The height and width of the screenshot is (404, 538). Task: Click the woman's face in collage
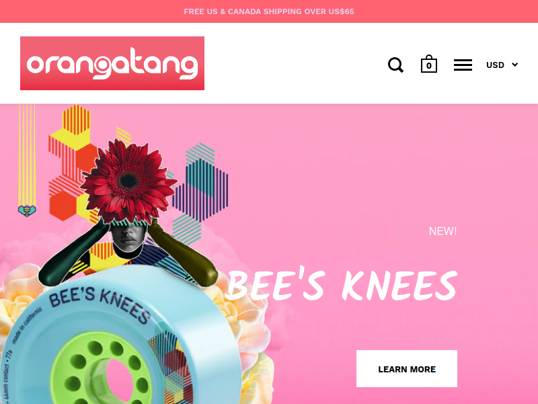[x=127, y=237]
